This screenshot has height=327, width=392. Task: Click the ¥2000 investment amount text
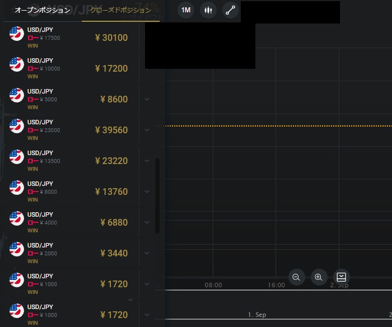pyautogui.click(x=49, y=253)
